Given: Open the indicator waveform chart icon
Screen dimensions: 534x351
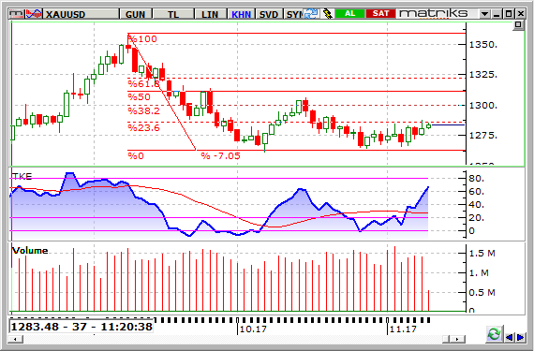Looking at the screenshot, I should pos(34,14).
